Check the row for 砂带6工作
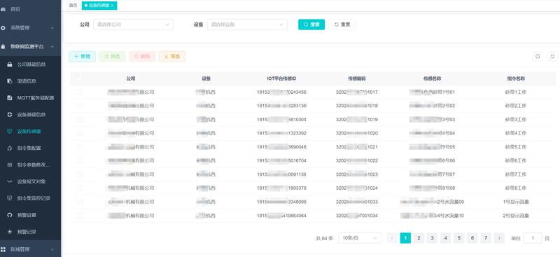 pyautogui.click(x=80, y=161)
